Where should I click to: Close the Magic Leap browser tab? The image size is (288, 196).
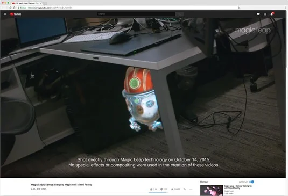[x=40, y=3]
